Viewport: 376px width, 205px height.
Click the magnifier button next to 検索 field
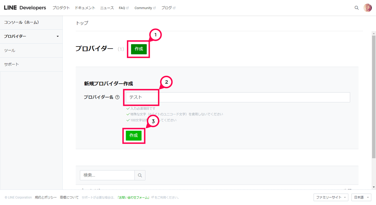click(140, 175)
